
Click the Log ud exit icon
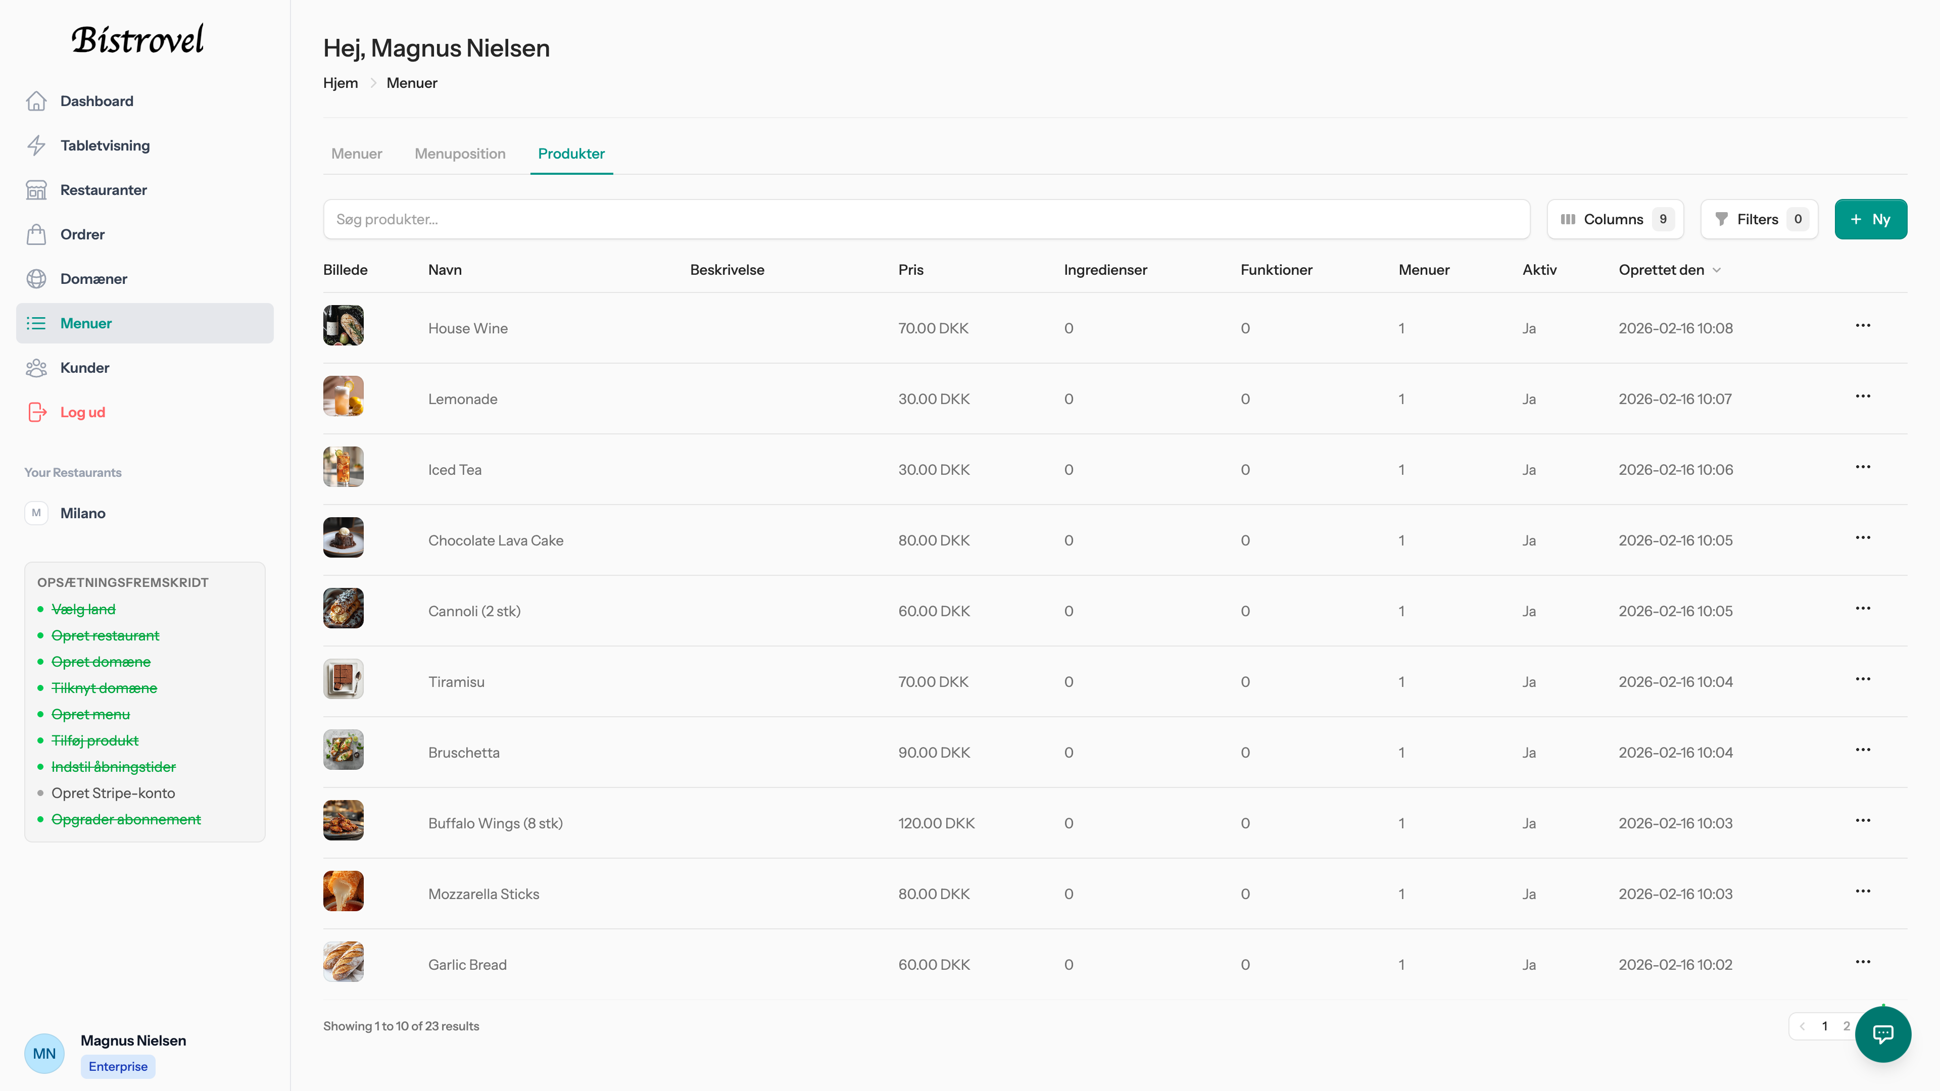click(x=36, y=412)
